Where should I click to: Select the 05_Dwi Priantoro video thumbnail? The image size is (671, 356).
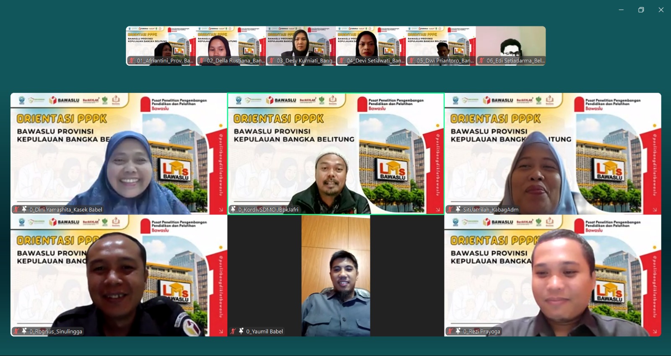[441, 46]
